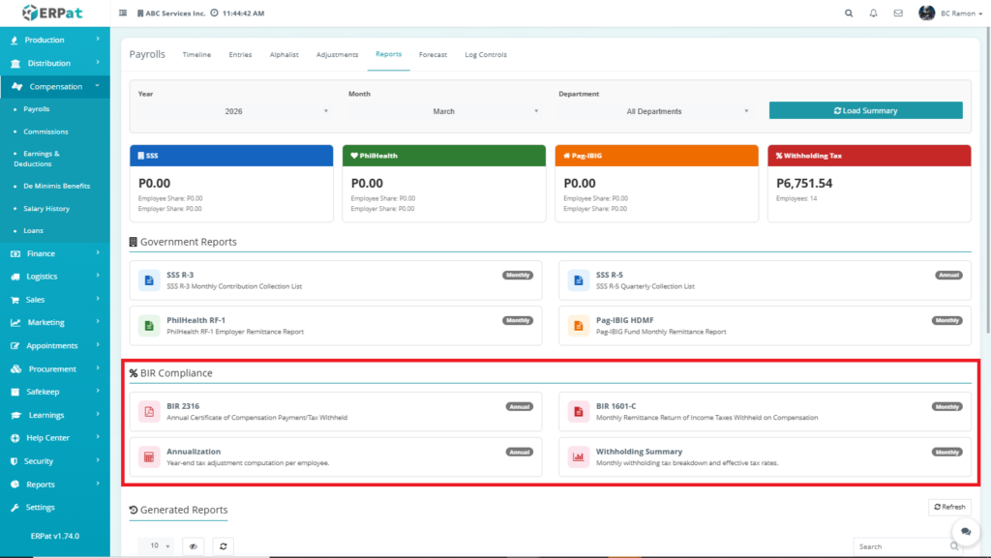Click the BIR 2316 PDF report icon
The height and width of the screenshot is (558, 991).
(x=149, y=411)
